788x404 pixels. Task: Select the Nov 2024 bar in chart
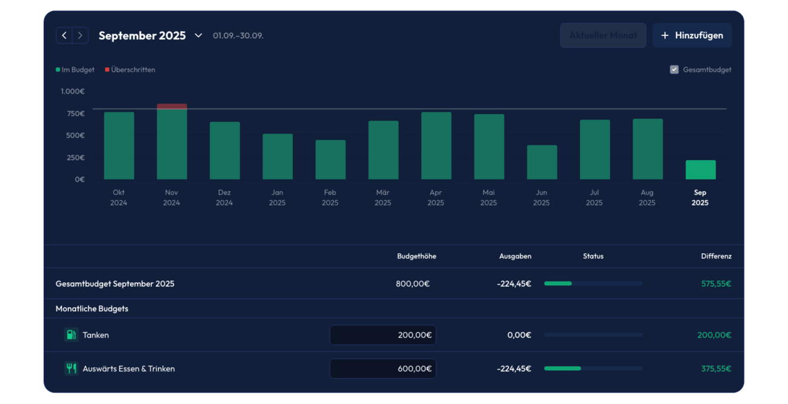pos(172,142)
